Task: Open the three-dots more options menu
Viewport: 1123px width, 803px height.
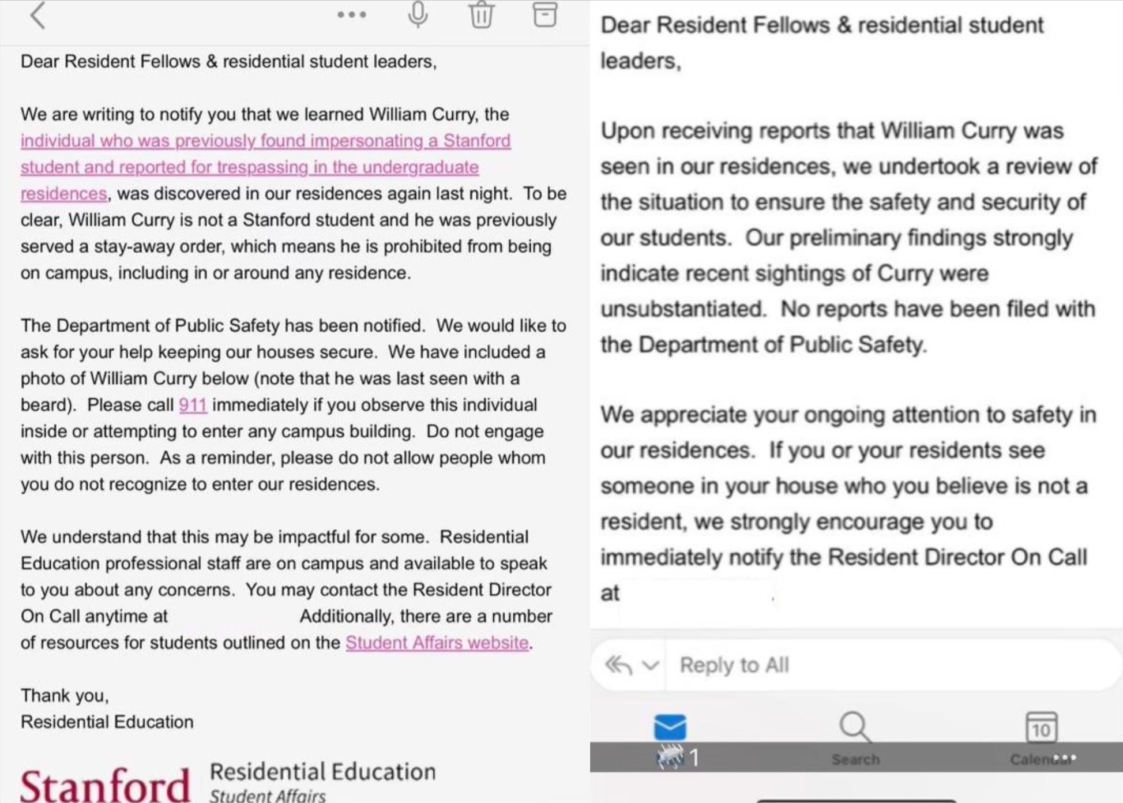Action: click(x=352, y=15)
